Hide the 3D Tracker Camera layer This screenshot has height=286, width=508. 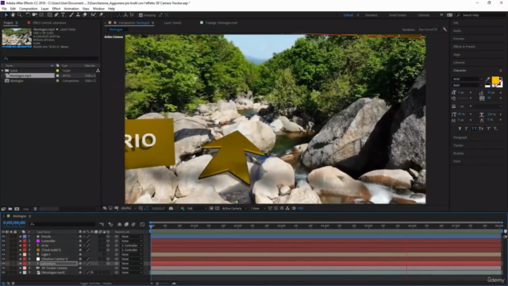tap(3, 269)
